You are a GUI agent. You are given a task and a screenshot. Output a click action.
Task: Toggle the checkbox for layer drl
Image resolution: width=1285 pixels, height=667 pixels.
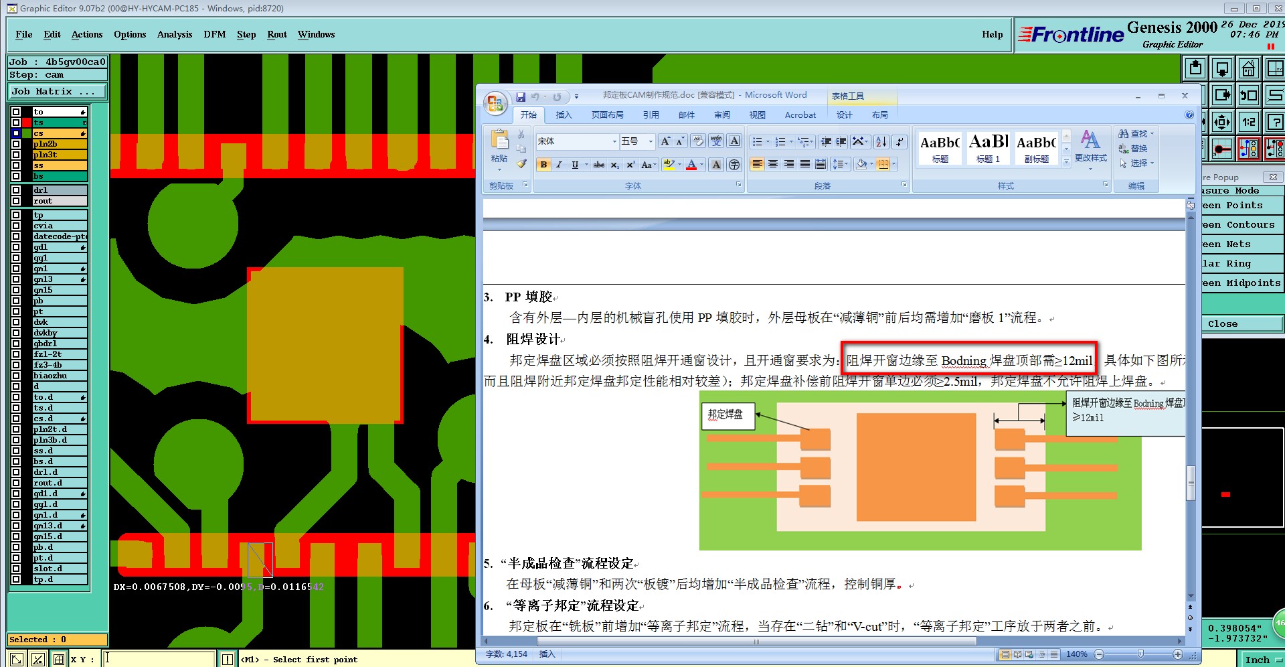tap(16, 190)
